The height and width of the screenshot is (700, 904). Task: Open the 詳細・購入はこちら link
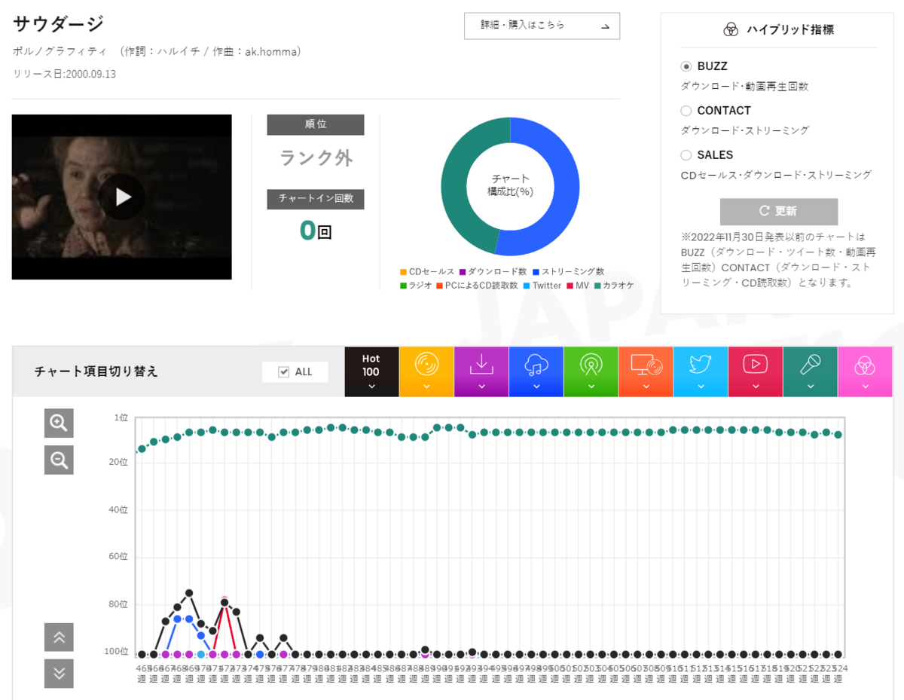point(542,26)
